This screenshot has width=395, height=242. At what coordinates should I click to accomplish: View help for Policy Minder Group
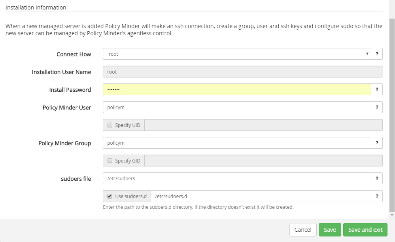click(x=377, y=143)
